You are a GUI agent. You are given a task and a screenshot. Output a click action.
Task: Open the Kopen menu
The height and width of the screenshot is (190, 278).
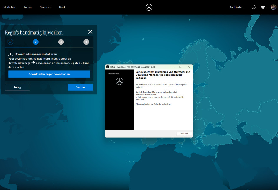click(27, 7)
